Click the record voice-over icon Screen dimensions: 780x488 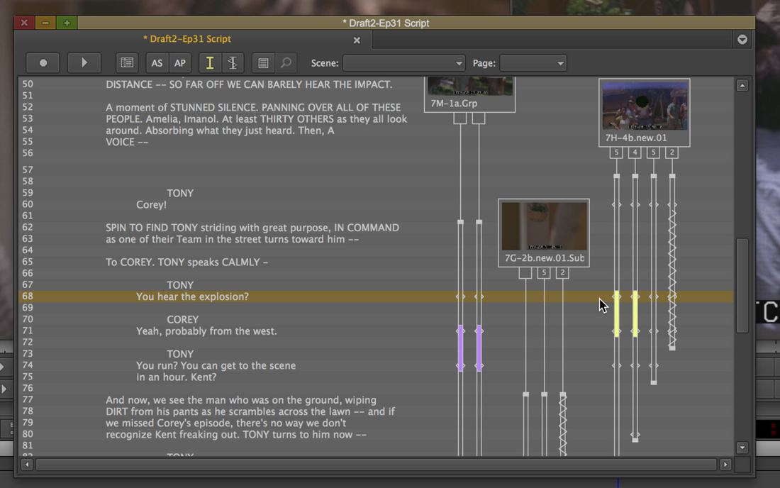[43, 62]
